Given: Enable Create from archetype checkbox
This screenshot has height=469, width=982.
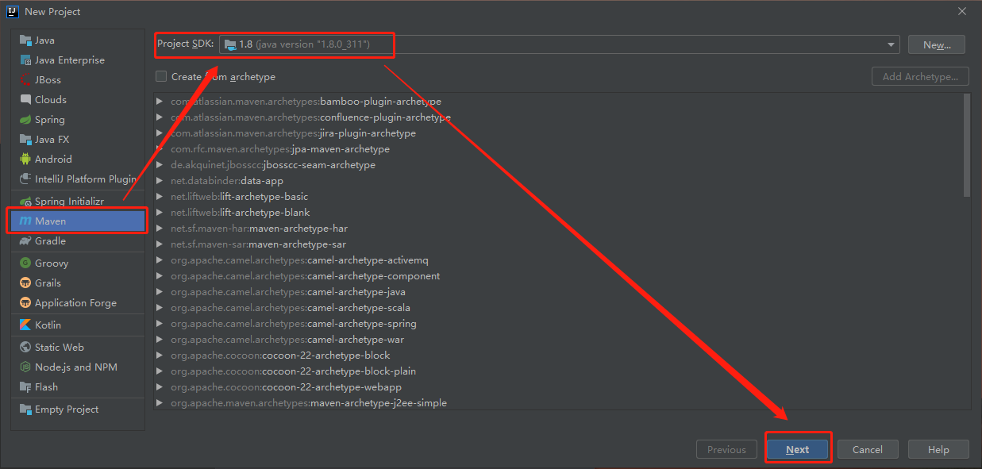Looking at the screenshot, I should point(161,76).
